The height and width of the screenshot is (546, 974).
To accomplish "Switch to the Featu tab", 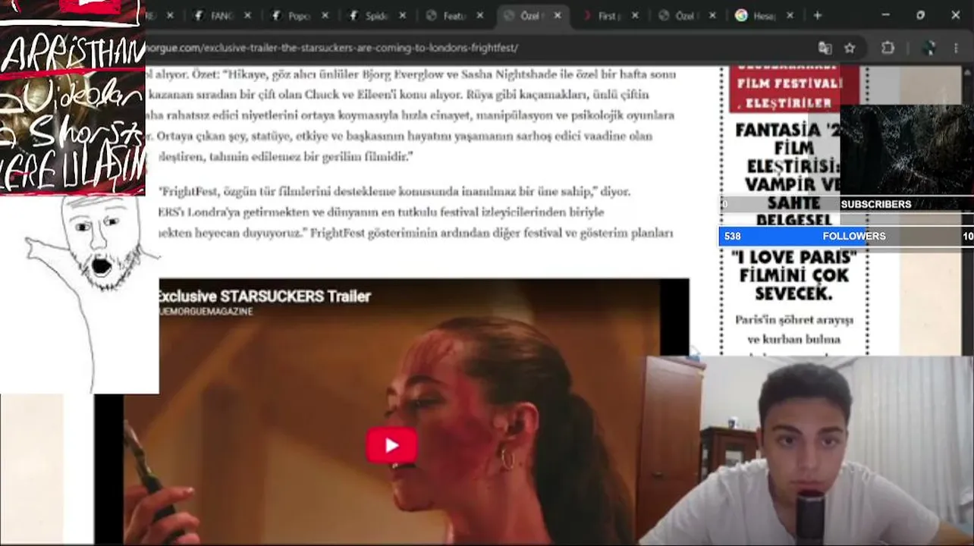I will pos(447,15).
